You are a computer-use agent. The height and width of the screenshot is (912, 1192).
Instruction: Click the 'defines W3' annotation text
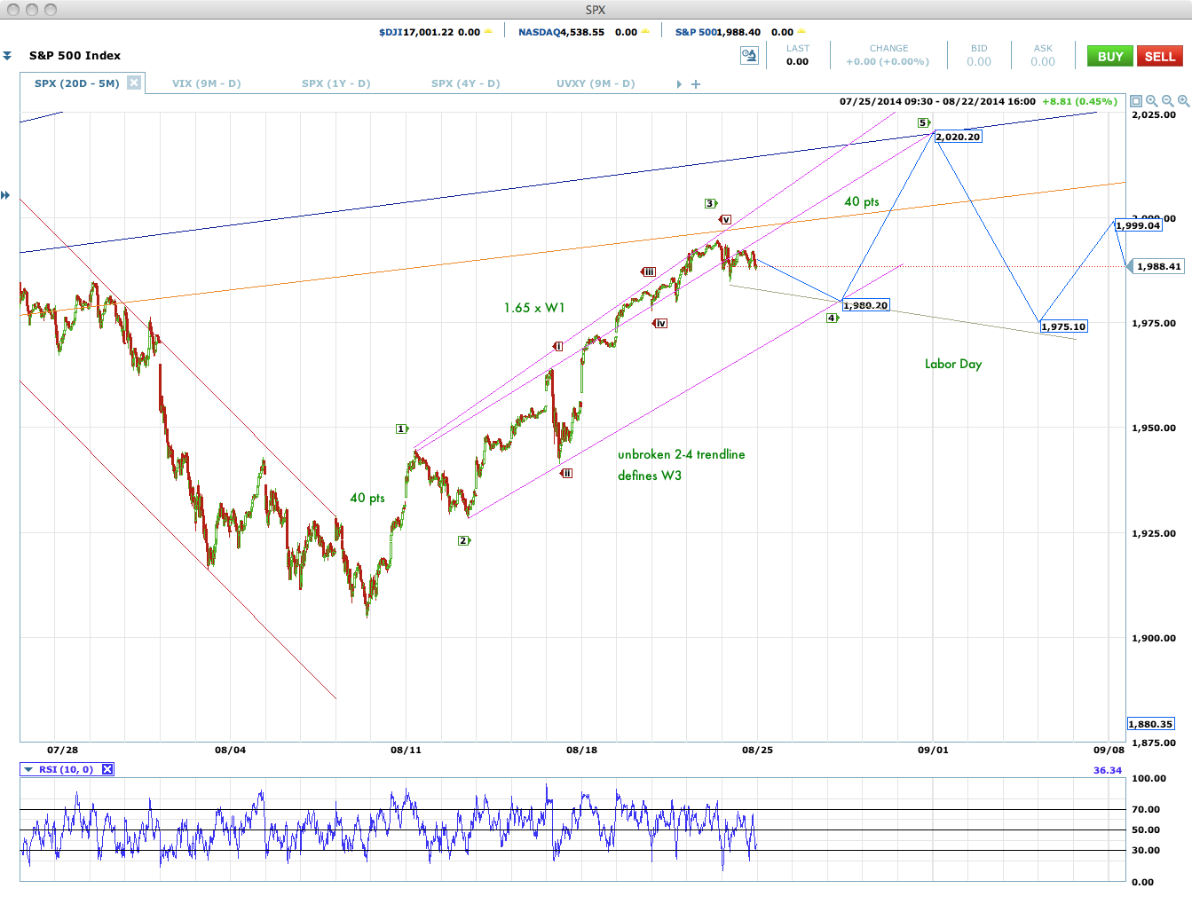click(x=650, y=476)
